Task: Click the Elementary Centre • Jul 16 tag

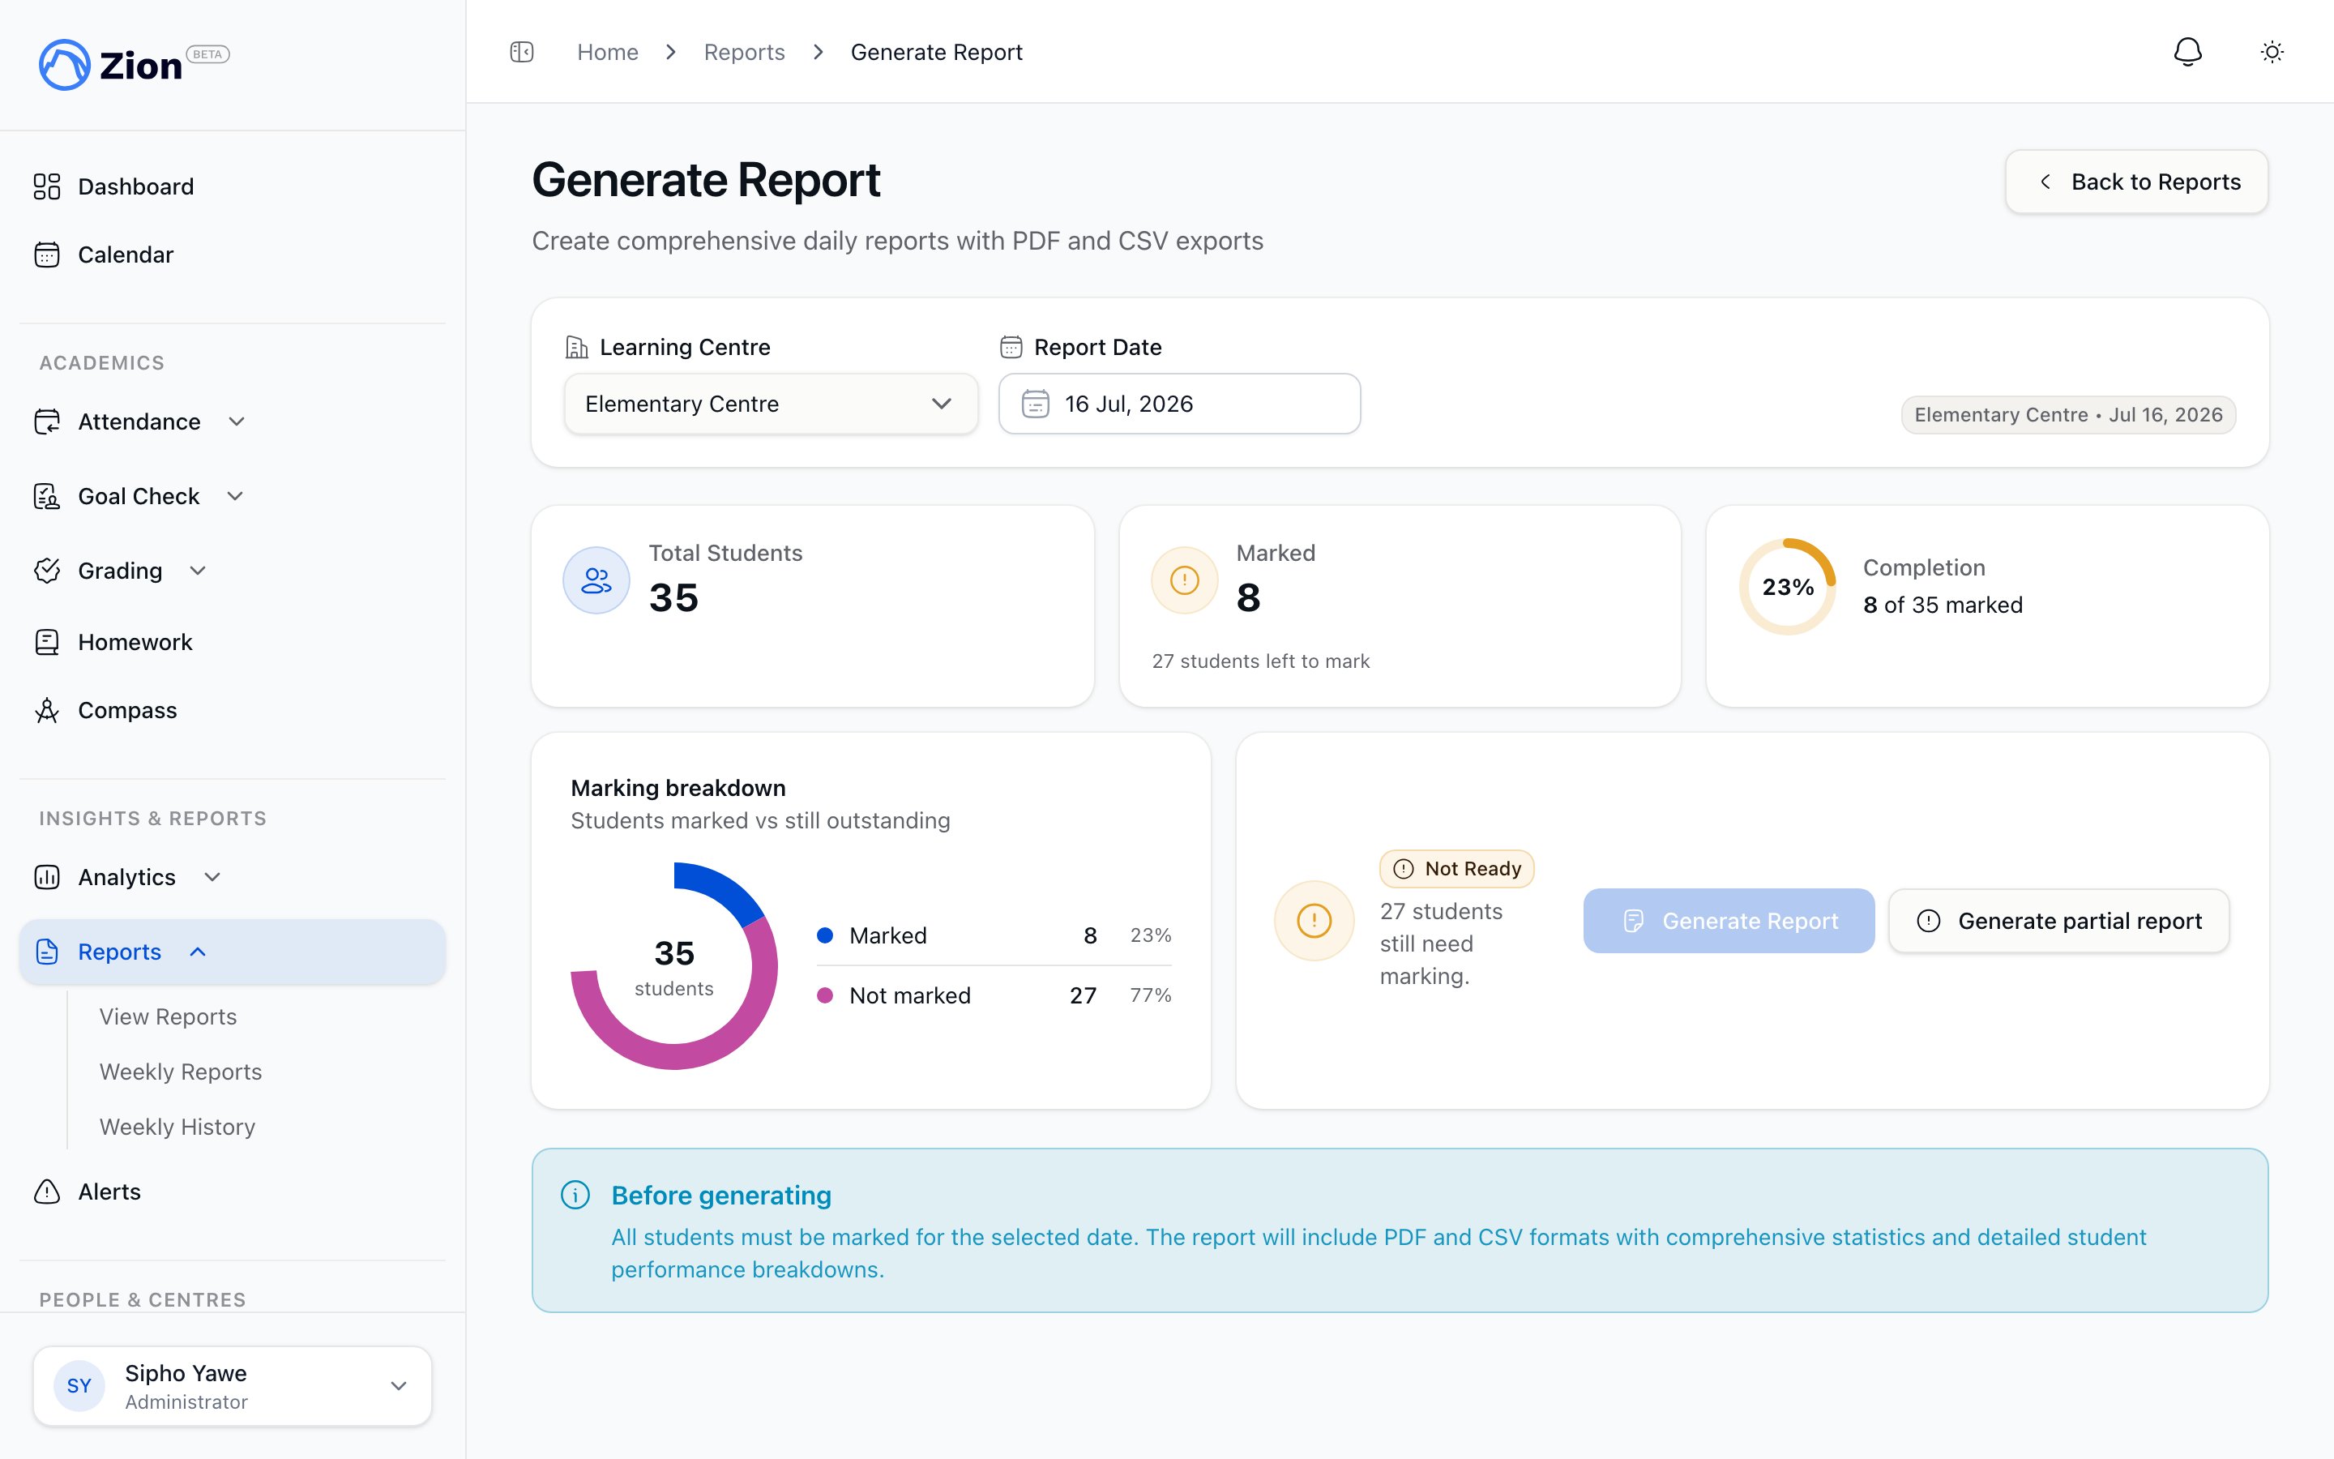Action: pyautogui.click(x=2068, y=415)
